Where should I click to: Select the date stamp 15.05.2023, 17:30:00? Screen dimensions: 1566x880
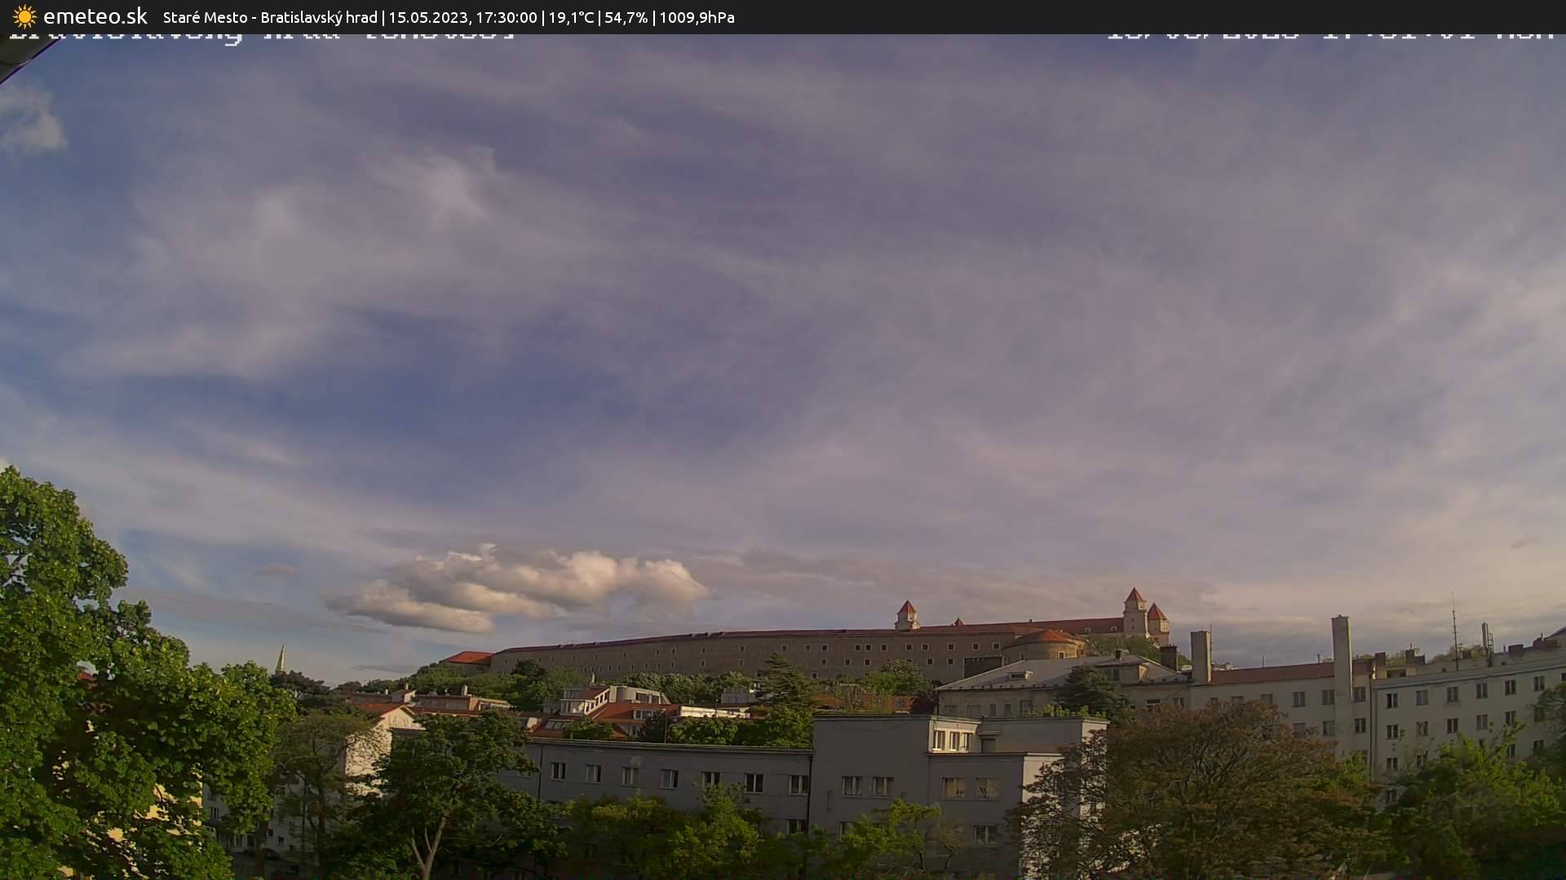[x=463, y=17]
